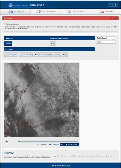
Task: Click the map pin cloud icon
Action: coord(38,12)
